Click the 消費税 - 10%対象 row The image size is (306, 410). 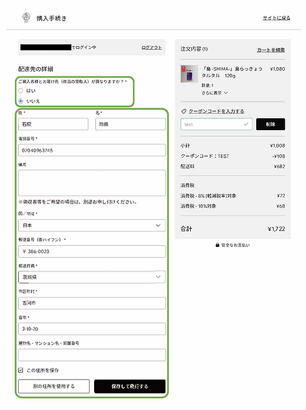pos(232,206)
